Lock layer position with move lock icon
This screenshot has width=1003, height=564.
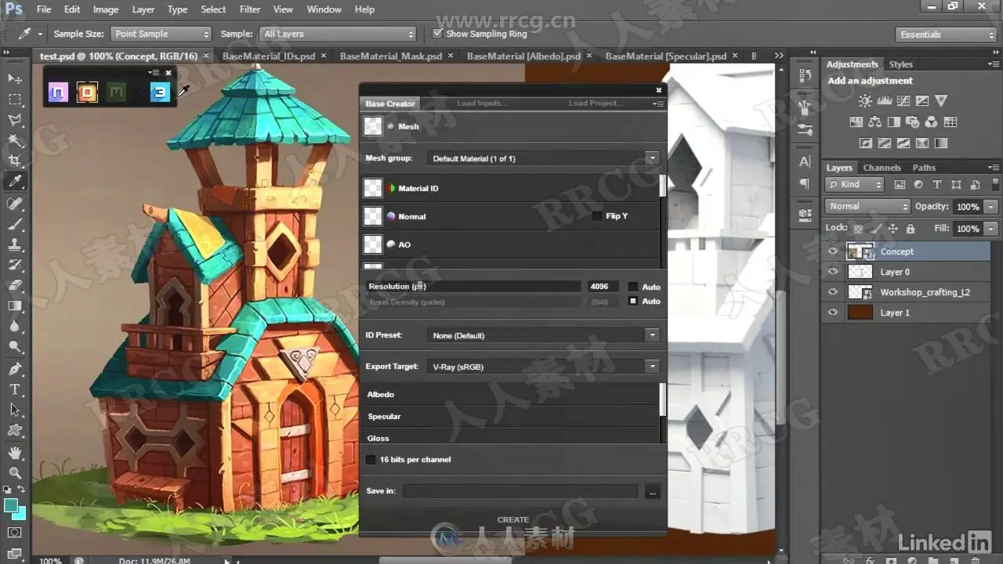[x=893, y=229]
